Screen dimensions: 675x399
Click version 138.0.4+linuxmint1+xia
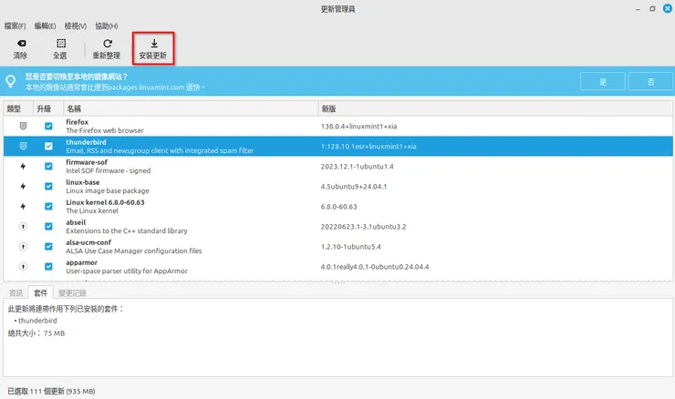(x=358, y=127)
